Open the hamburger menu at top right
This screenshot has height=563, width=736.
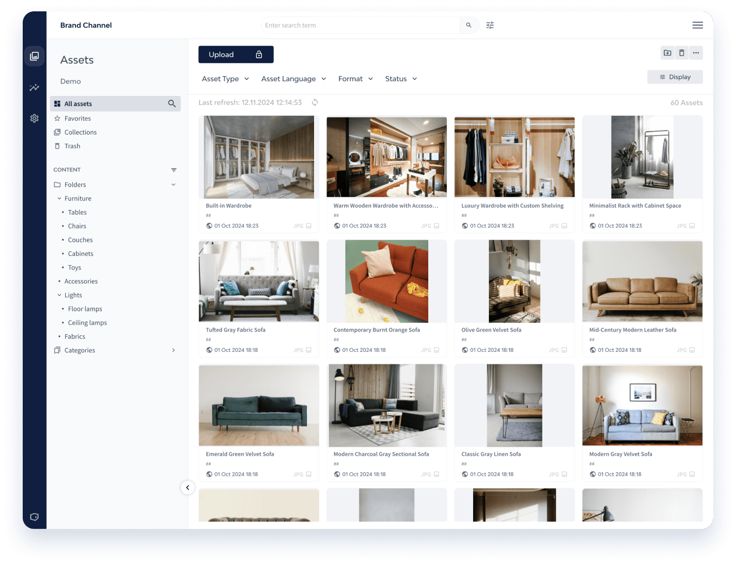(x=697, y=26)
